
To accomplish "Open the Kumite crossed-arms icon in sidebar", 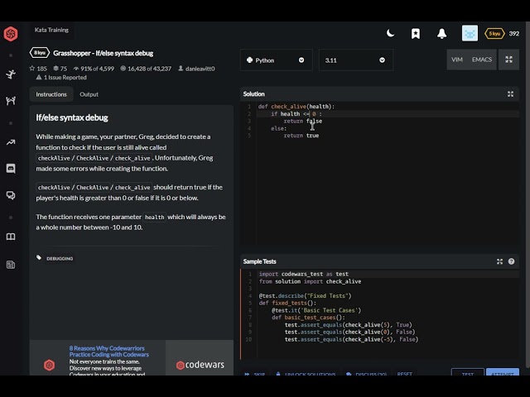I will coord(11,101).
